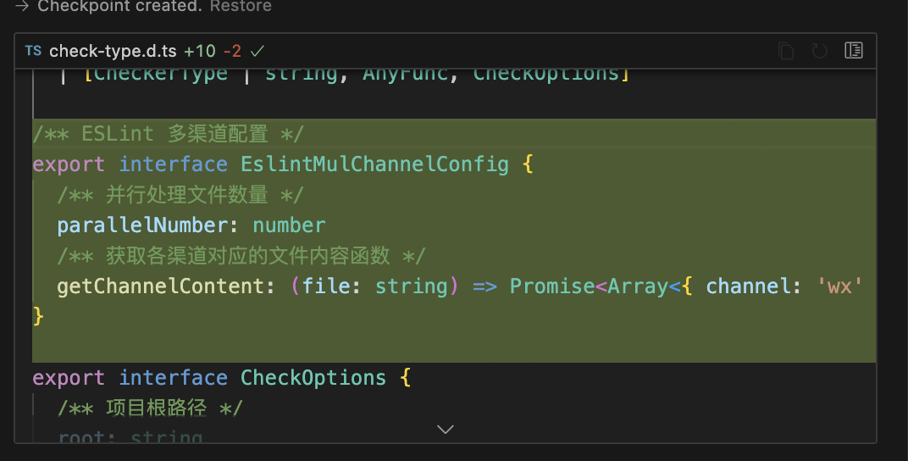Click the CheckOptions interface declaration name
Image resolution: width=908 pixels, height=461 pixels.
[x=313, y=377]
